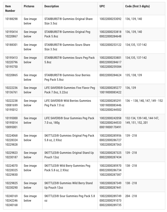Click the UPC column header
167x212 pixels.
[102, 6]
